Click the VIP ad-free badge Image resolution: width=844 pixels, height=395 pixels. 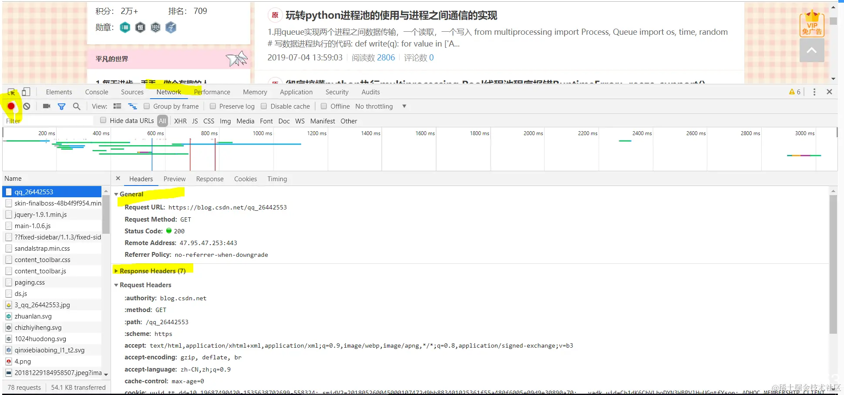[812, 24]
